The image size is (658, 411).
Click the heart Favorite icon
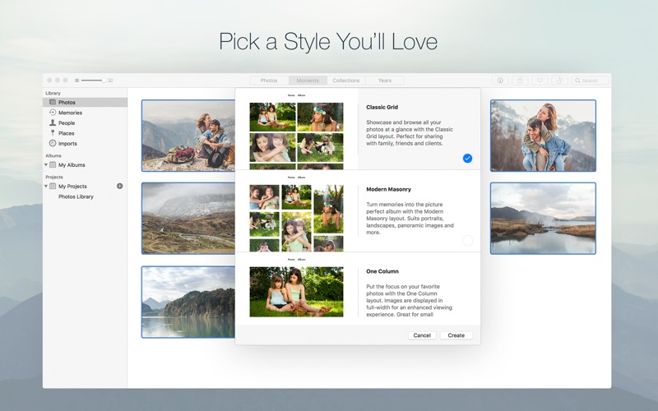540,81
